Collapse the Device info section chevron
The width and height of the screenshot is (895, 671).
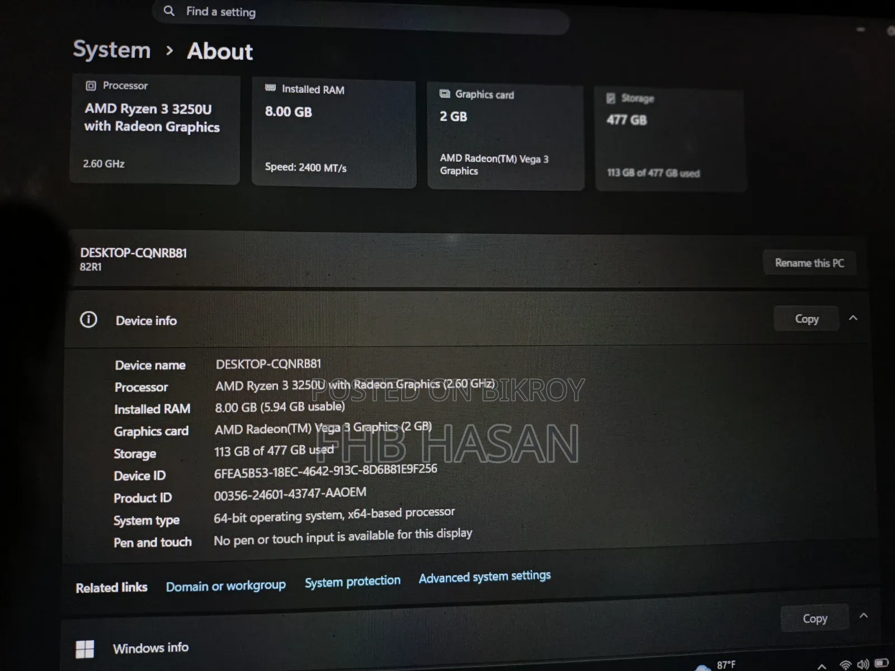pyautogui.click(x=853, y=318)
